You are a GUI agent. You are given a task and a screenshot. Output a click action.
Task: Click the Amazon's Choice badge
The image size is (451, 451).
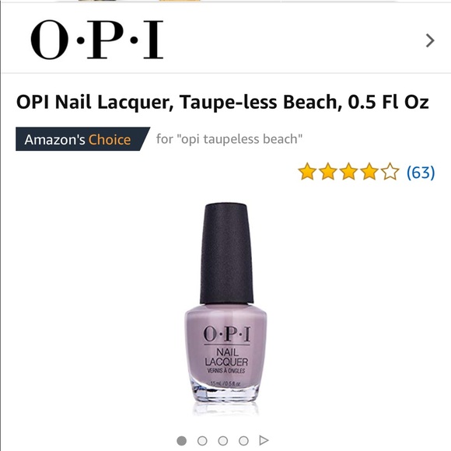pos(82,139)
